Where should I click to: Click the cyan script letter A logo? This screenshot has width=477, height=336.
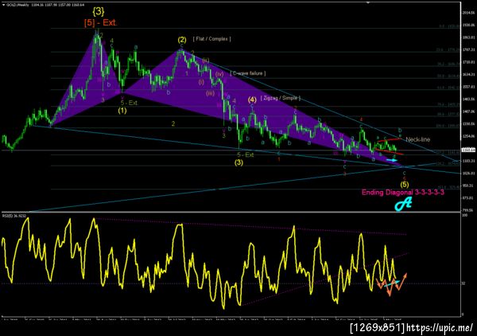(403, 204)
